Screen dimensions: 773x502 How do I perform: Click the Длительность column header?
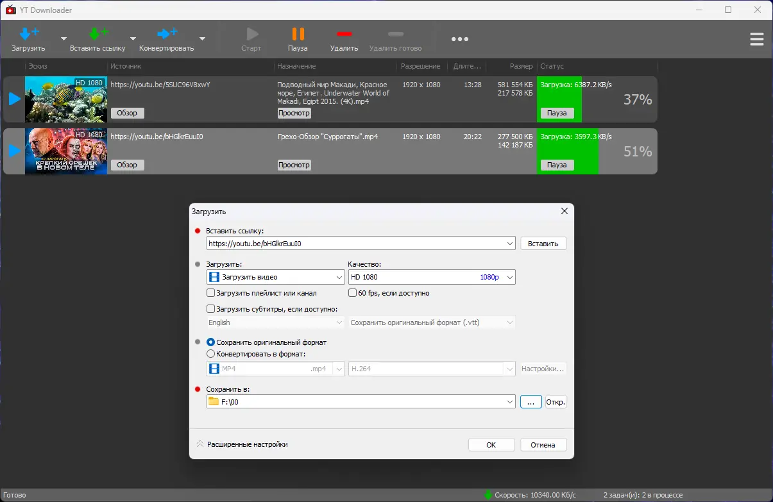tap(466, 66)
